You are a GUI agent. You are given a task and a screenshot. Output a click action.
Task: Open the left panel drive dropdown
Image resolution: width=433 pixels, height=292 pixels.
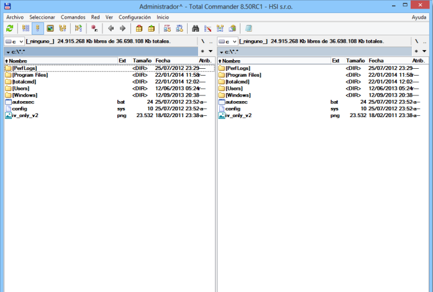pyautogui.click(x=14, y=42)
